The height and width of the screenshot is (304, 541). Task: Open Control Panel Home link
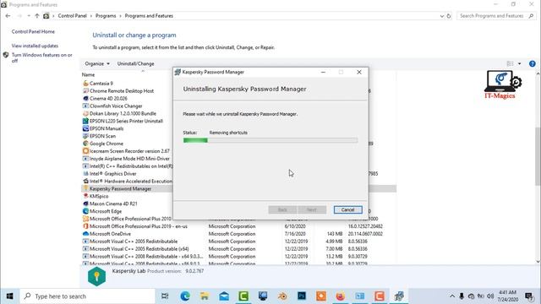[33, 31]
